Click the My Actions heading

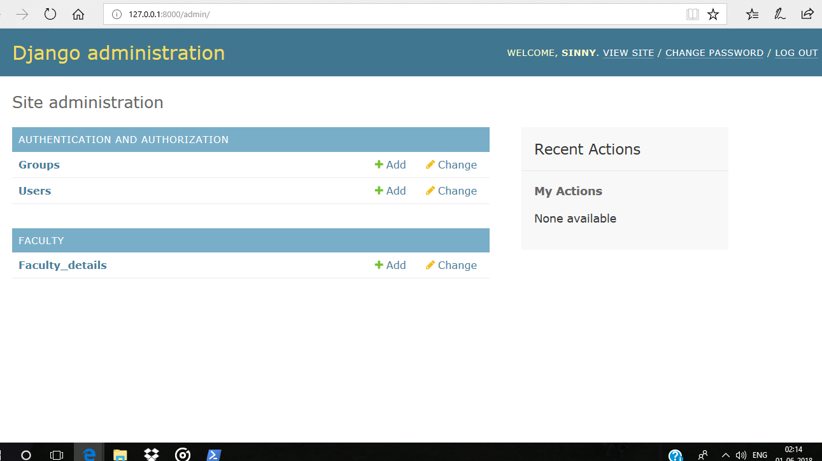coord(568,191)
